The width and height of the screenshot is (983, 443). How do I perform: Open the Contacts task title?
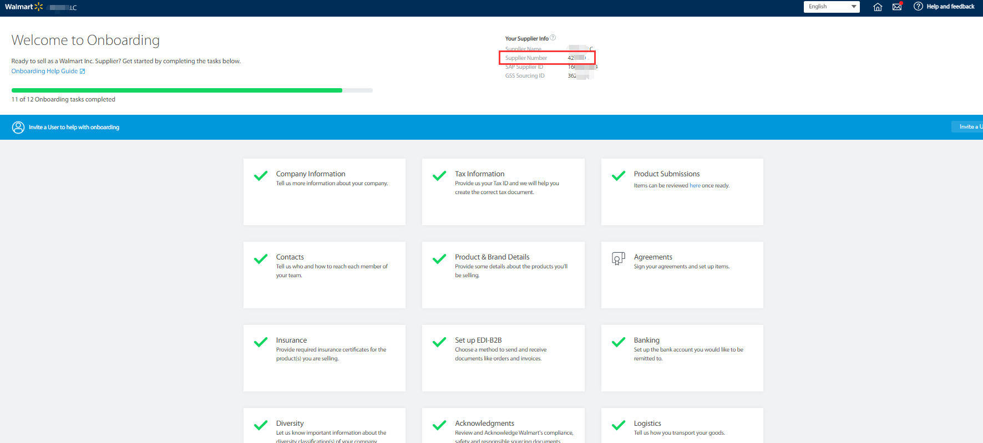click(x=290, y=257)
